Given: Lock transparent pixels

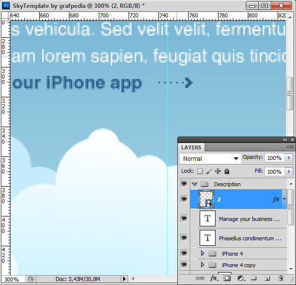Looking at the screenshot, I should (200, 171).
